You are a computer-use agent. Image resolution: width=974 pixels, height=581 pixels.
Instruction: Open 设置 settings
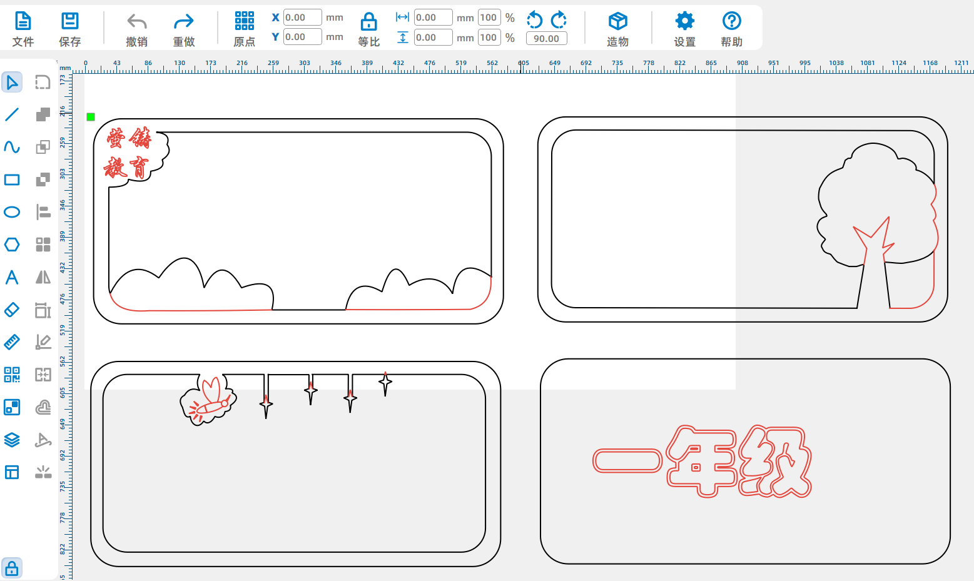[684, 29]
